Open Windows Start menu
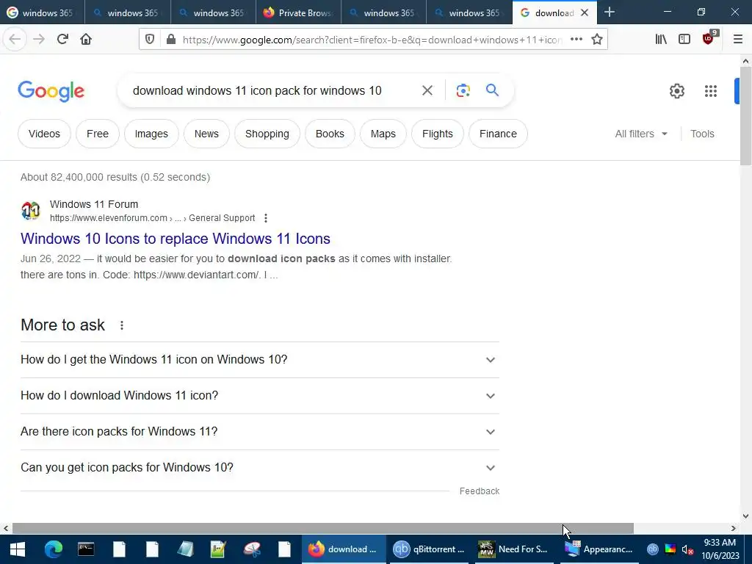 pos(18,549)
